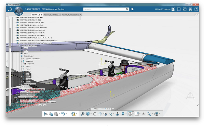
Task: Select the Aft Box fixation tree item
Action: click(32, 35)
